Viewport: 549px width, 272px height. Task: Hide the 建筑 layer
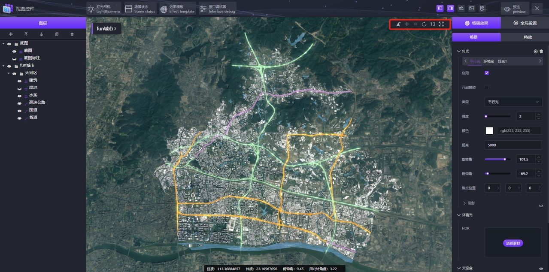[x=19, y=81]
